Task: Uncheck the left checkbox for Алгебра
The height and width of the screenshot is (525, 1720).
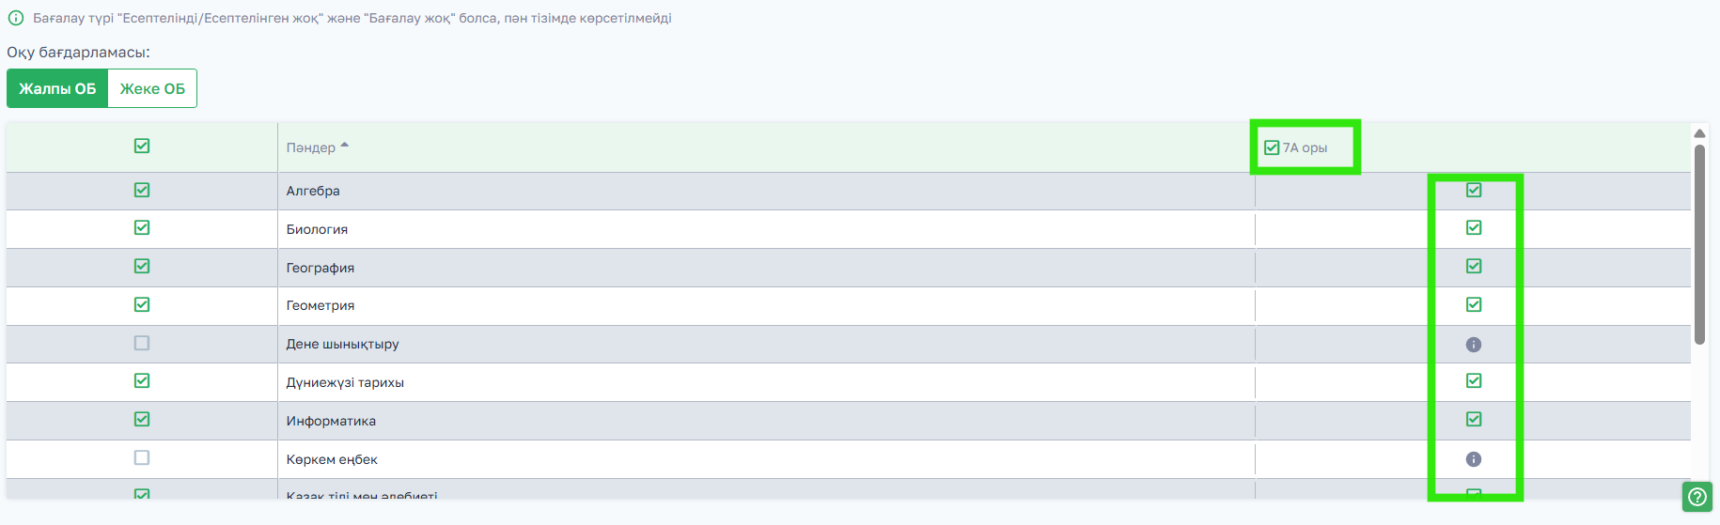Action: tap(142, 190)
